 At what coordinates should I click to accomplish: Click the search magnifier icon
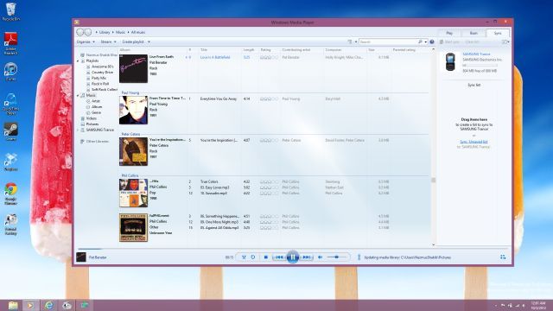420,41
